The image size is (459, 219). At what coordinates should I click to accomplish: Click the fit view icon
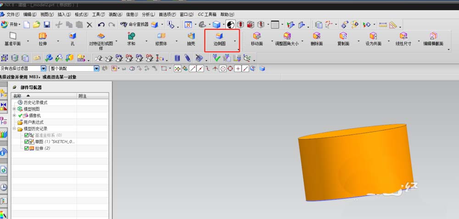(188, 25)
